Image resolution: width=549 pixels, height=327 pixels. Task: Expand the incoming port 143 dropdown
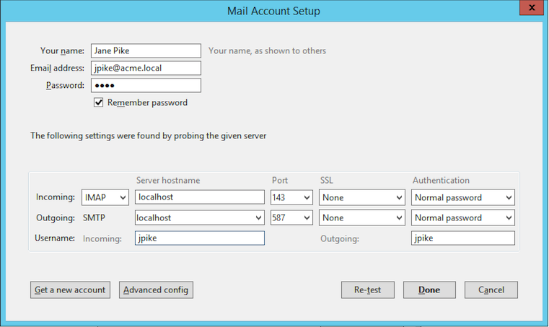point(291,197)
